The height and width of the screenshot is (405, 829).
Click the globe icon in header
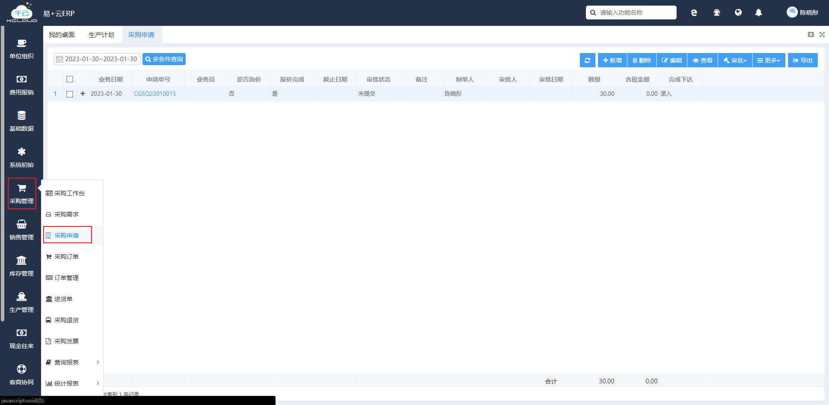738,13
